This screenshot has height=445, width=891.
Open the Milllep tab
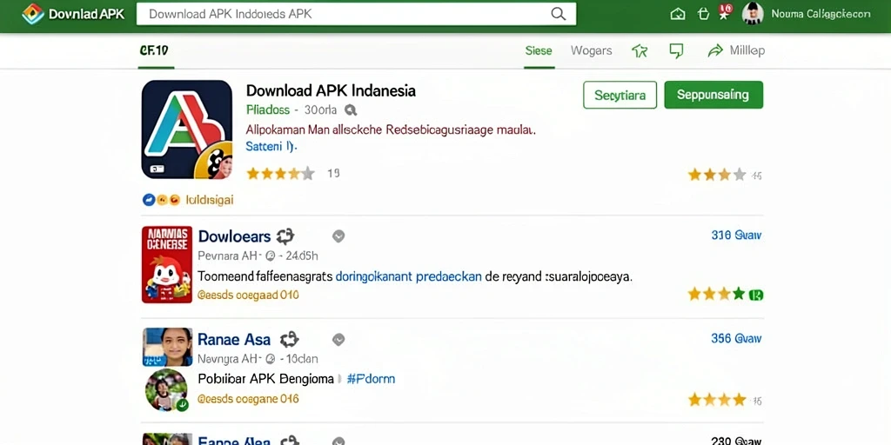tap(747, 50)
